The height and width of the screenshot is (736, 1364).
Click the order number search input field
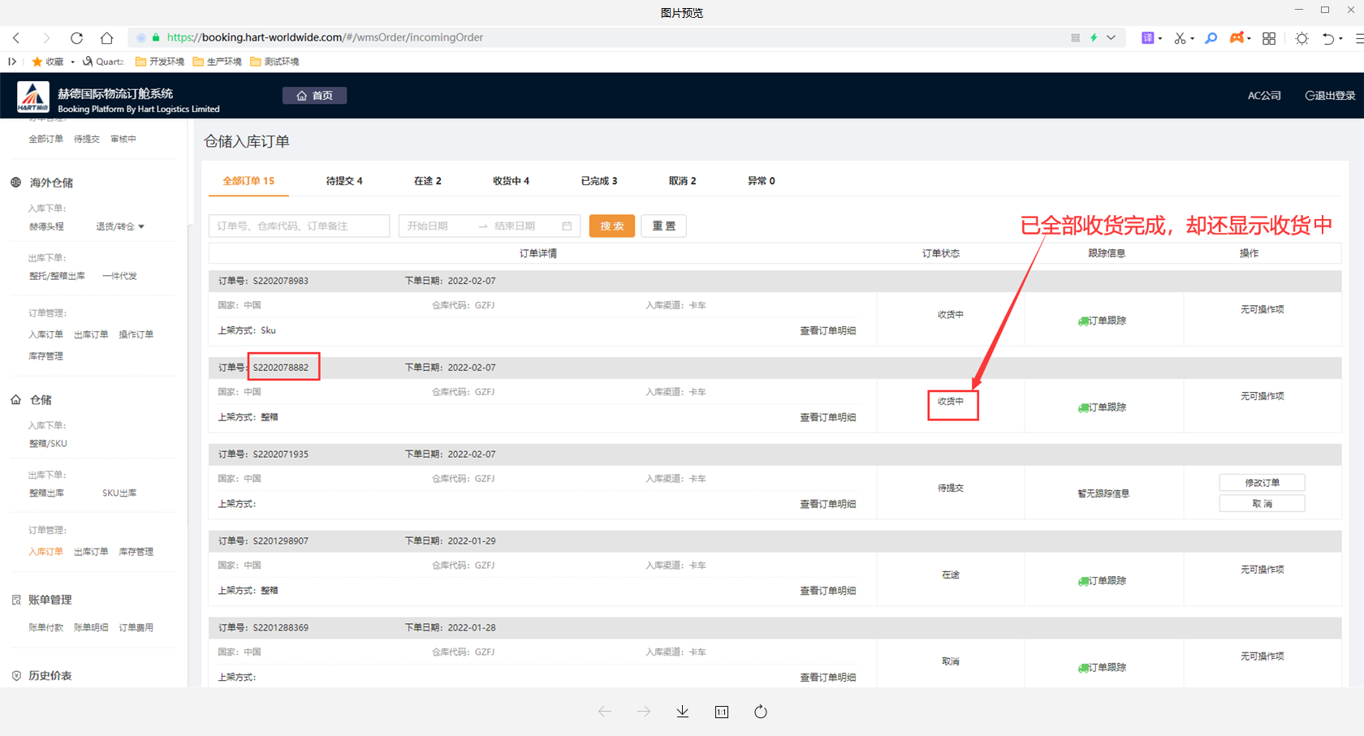tap(299, 226)
